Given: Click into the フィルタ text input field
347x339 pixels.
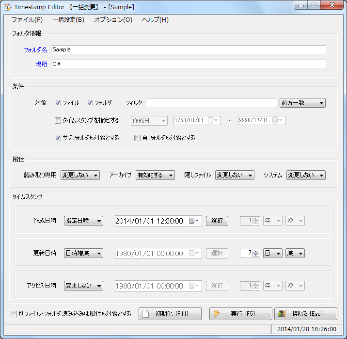Looking at the screenshot, I should click(211, 103).
